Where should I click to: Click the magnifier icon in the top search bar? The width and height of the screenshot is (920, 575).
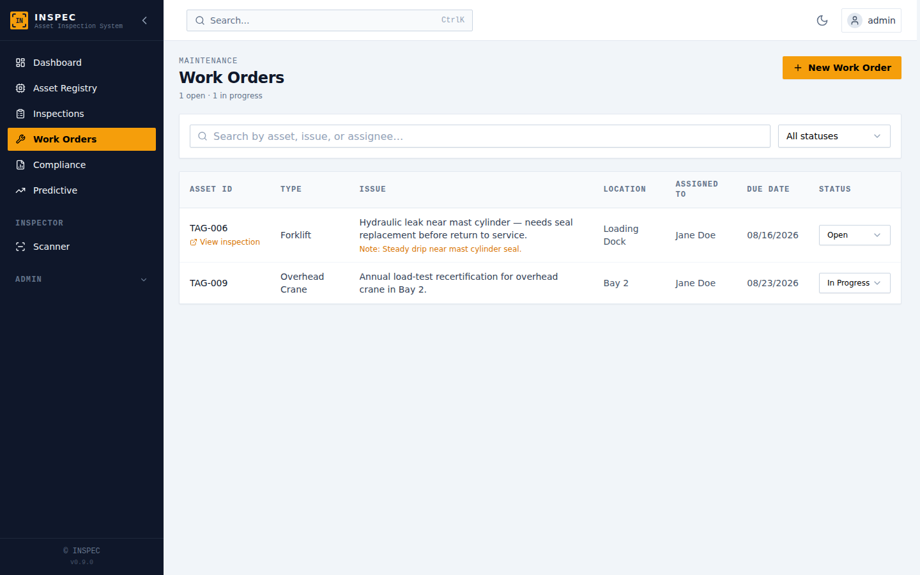200,20
